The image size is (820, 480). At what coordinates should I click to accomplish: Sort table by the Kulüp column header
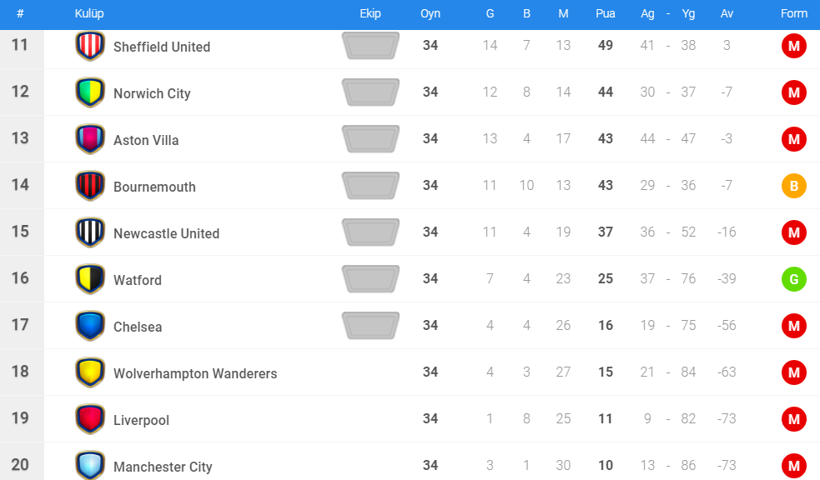click(x=89, y=14)
